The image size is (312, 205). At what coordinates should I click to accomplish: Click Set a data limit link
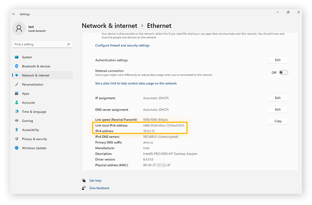137,83
